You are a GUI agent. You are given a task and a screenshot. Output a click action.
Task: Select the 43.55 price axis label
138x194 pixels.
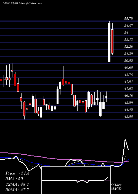[x=129, y=117]
